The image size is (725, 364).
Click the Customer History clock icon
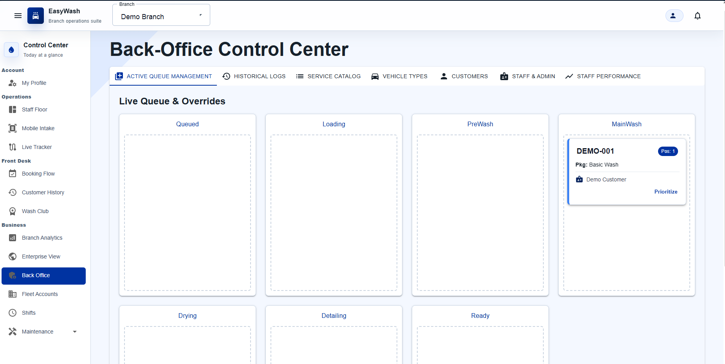(13, 192)
